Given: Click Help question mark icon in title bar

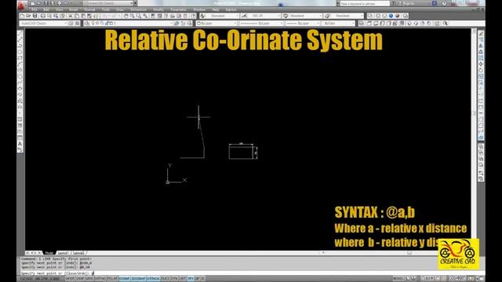Looking at the screenshot, I should 444,3.
